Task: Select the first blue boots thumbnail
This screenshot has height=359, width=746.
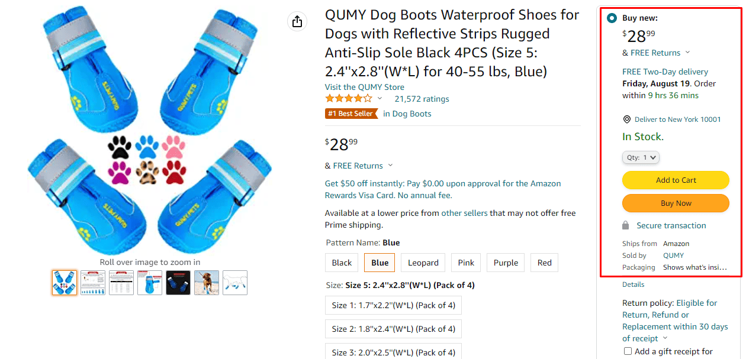Action: click(x=65, y=283)
